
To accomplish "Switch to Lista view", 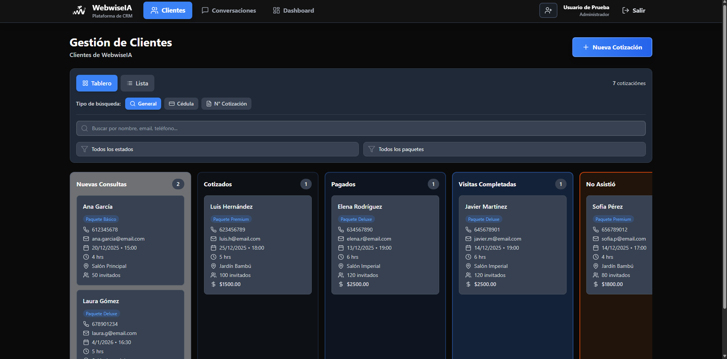I will (137, 83).
